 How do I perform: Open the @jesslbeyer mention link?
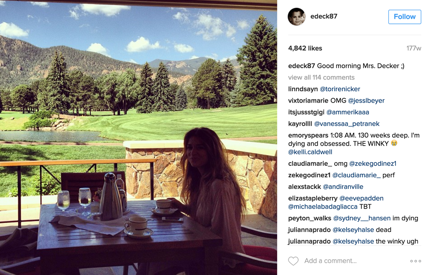[366, 101]
